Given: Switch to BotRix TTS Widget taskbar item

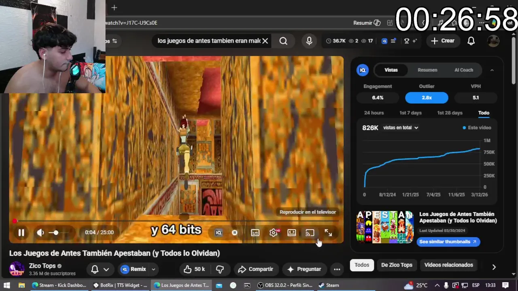Looking at the screenshot, I should tap(120, 285).
